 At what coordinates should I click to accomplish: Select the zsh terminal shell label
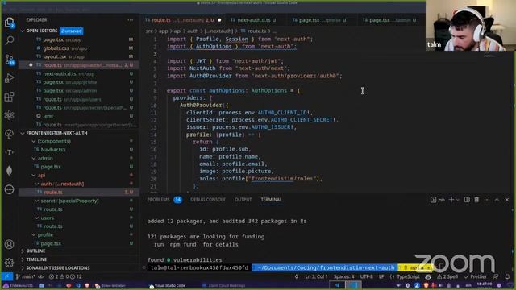(438, 200)
